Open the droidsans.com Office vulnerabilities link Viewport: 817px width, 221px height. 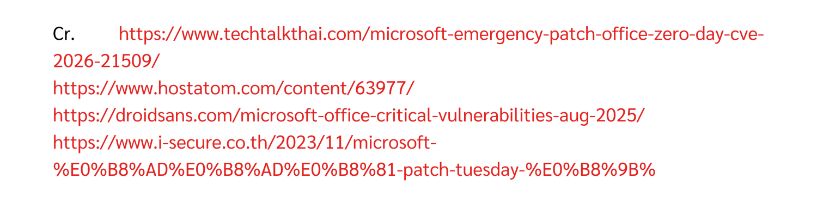click(x=349, y=115)
